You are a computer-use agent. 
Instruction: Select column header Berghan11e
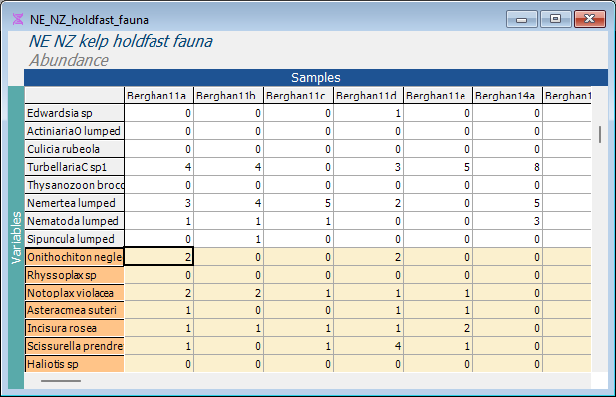pos(438,96)
